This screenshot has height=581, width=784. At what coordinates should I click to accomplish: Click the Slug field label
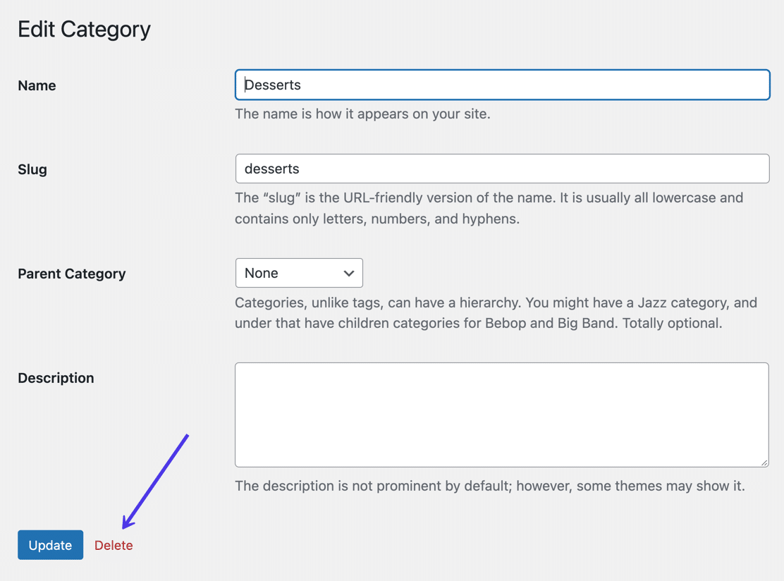[32, 169]
